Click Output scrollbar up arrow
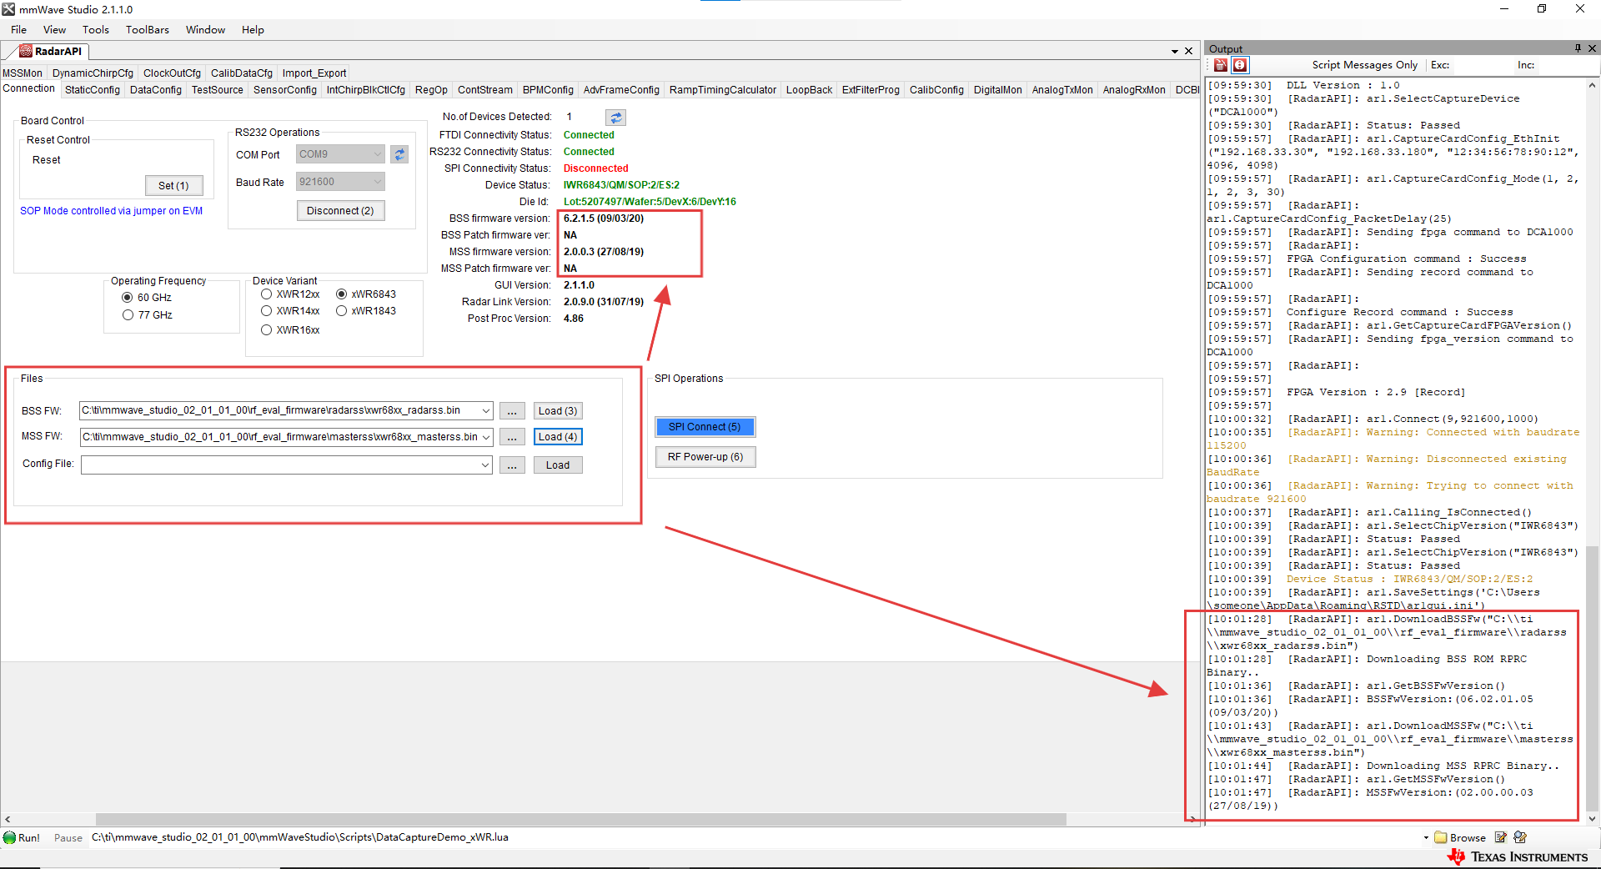 tap(1592, 85)
